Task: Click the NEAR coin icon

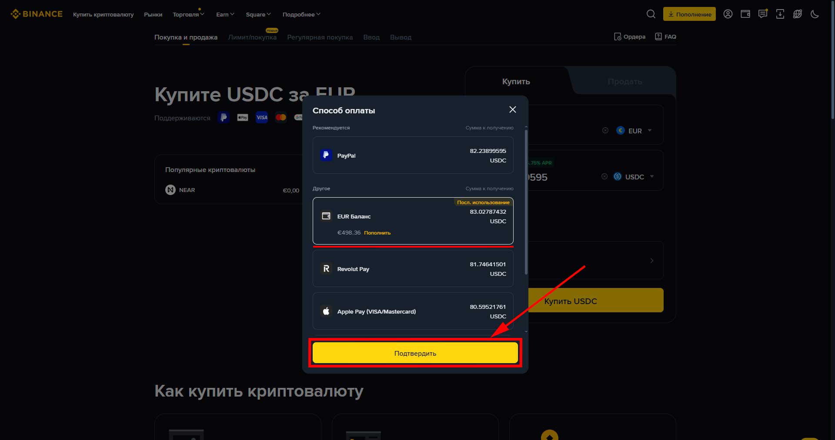Action: 170,190
